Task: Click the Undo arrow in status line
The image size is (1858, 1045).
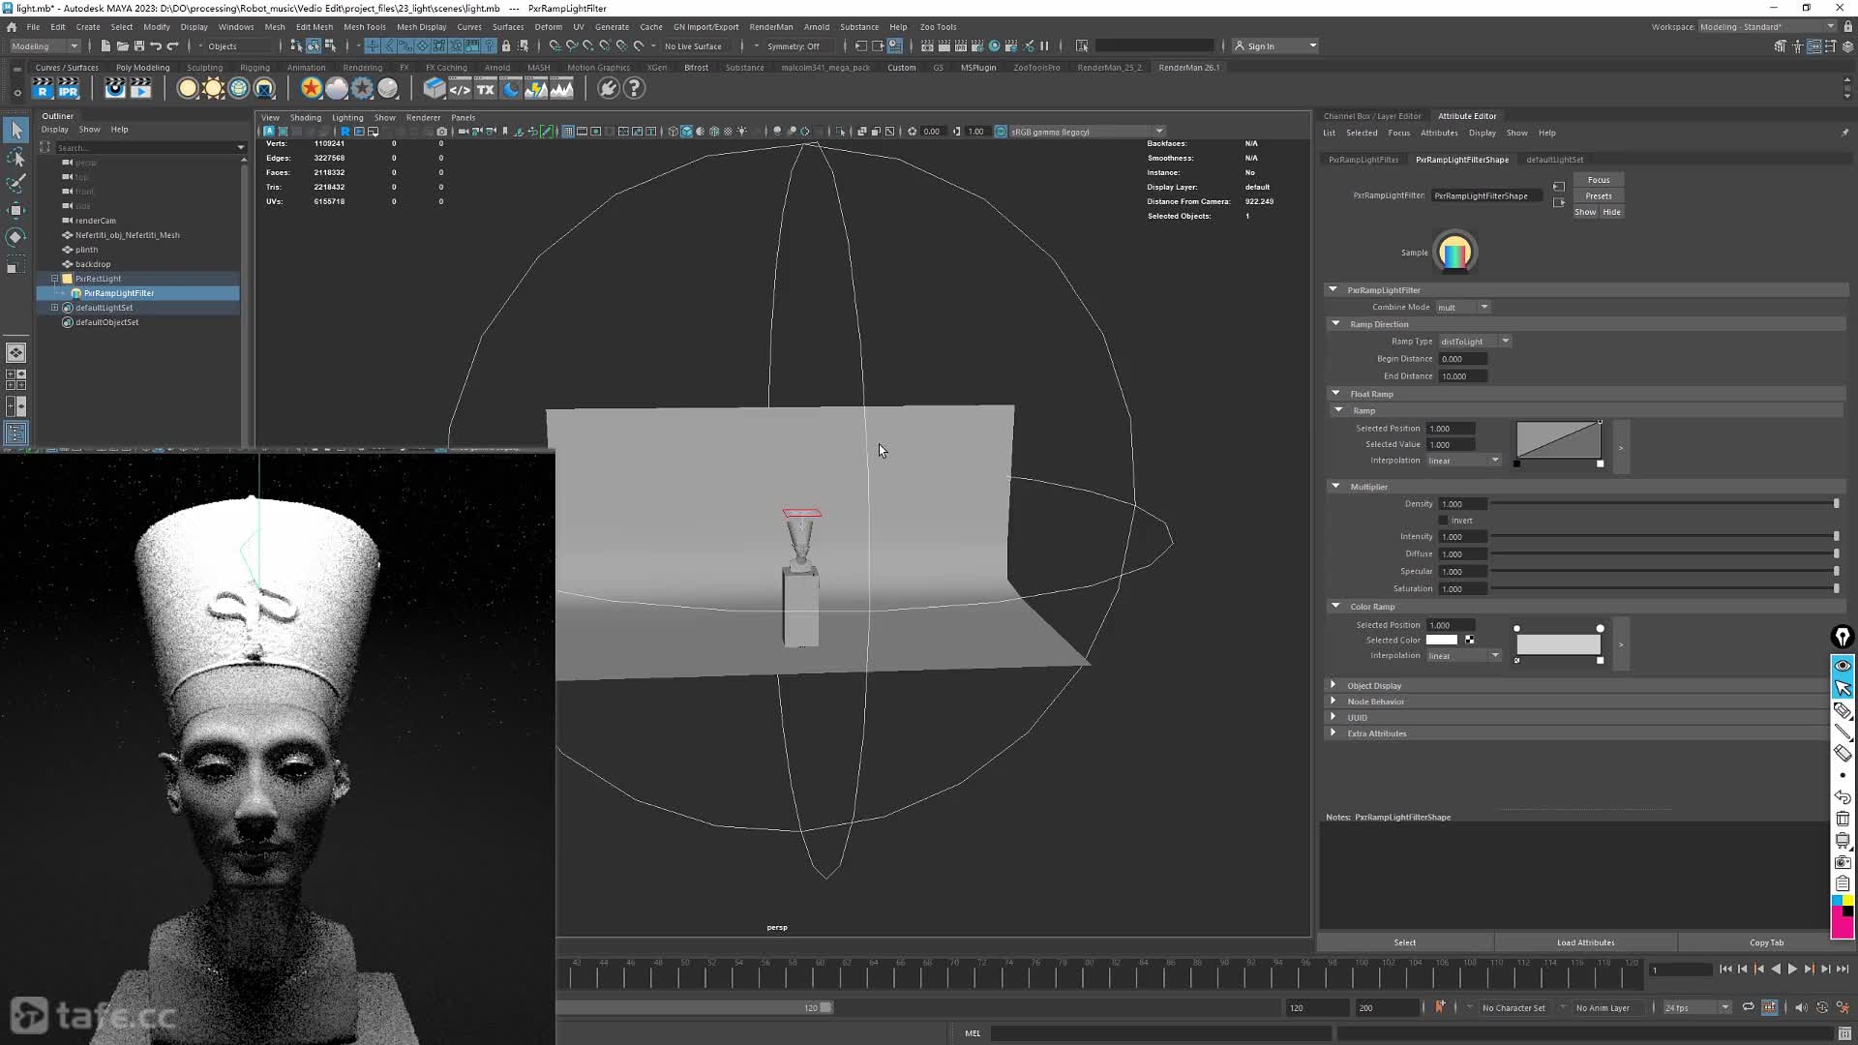Action: tap(156, 45)
